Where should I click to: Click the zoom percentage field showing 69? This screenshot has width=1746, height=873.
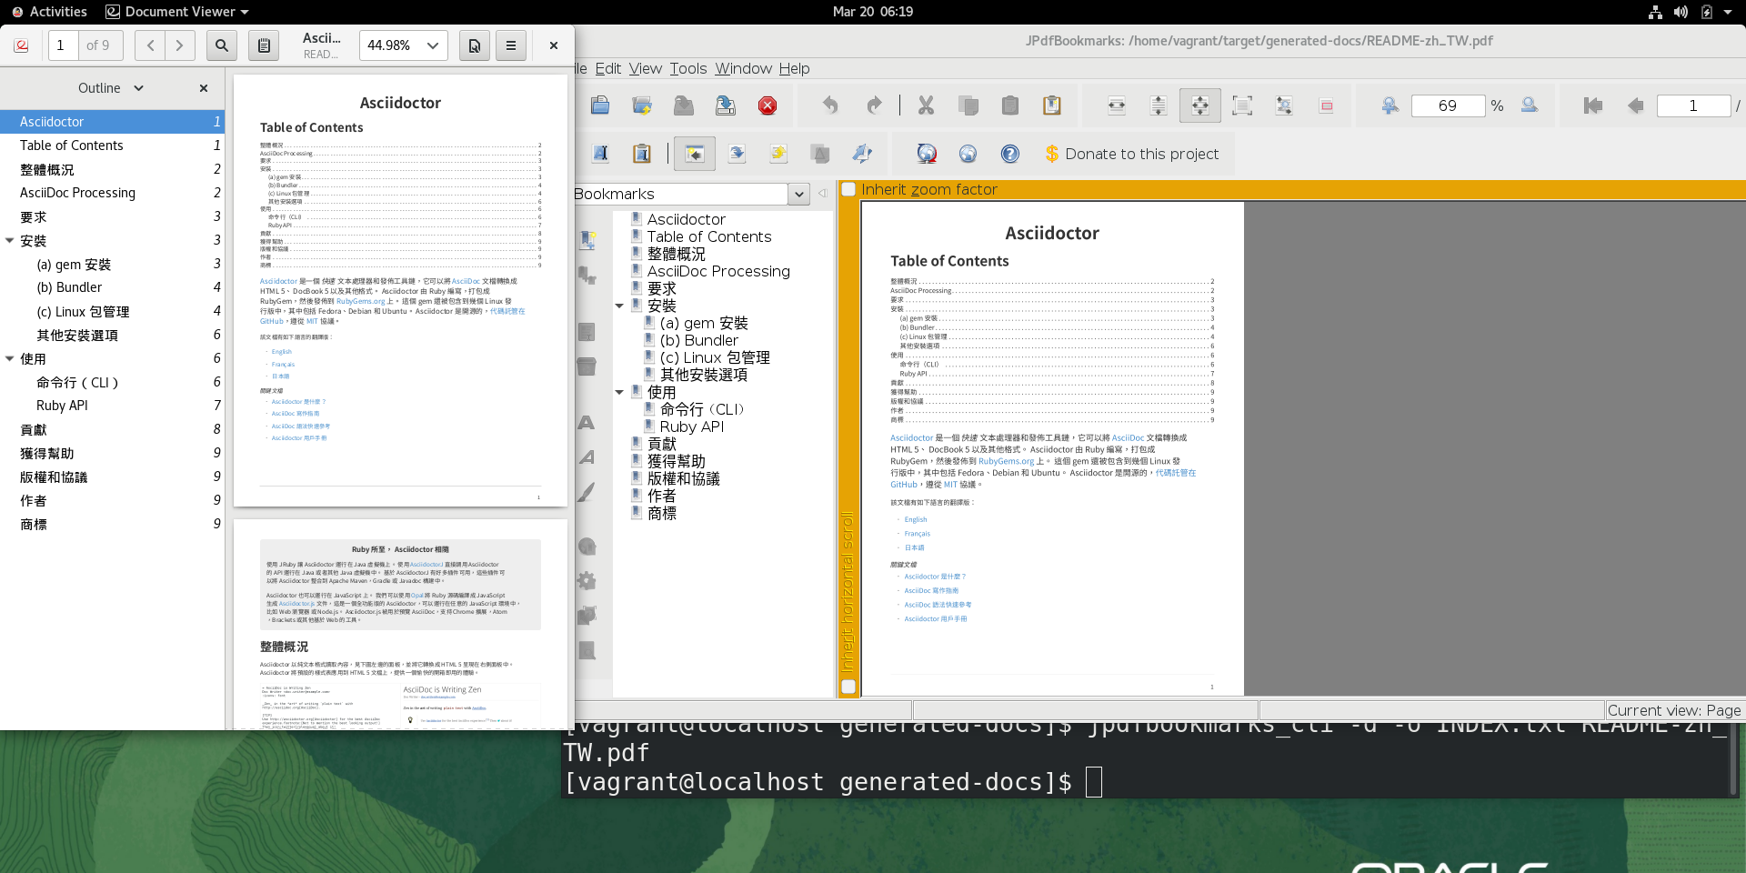[x=1448, y=105]
